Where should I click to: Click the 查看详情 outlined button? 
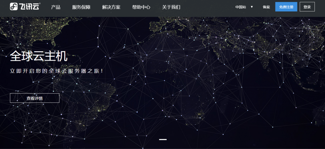(x=35, y=98)
